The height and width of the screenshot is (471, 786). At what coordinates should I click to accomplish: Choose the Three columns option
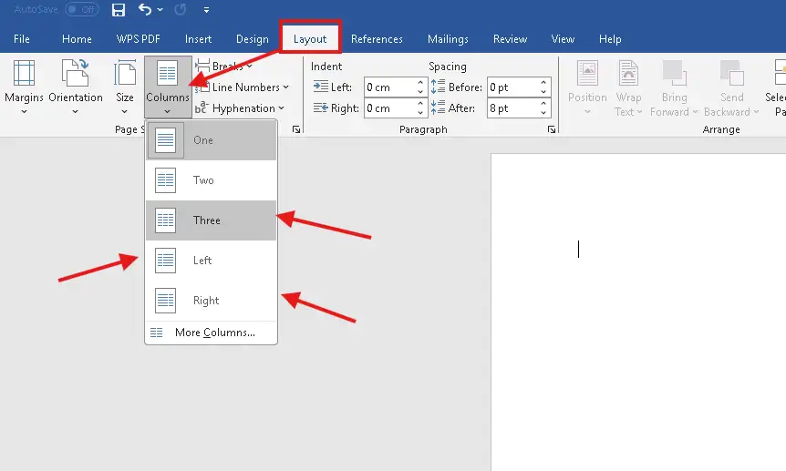point(211,220)
